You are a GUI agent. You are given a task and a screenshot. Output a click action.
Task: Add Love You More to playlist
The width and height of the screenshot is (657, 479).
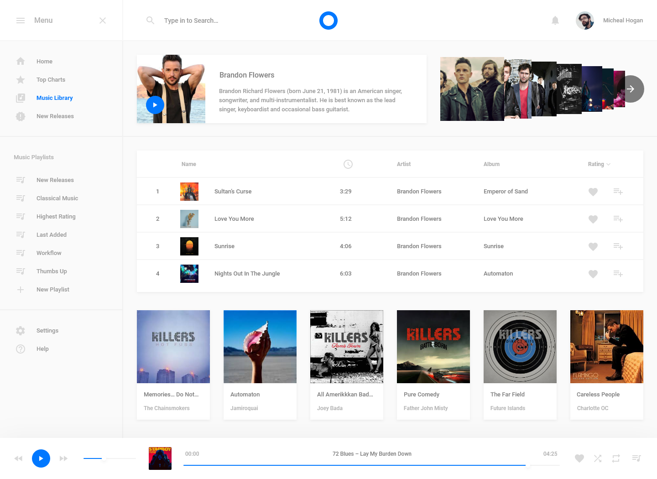click(618, 219)
